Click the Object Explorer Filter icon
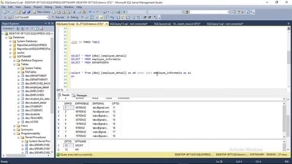The image size is (292, 164). [x=32, y=28]
